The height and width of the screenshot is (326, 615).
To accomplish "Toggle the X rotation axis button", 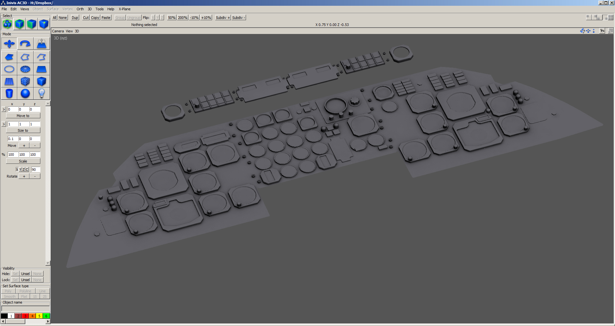I will [x=17, y=170].
